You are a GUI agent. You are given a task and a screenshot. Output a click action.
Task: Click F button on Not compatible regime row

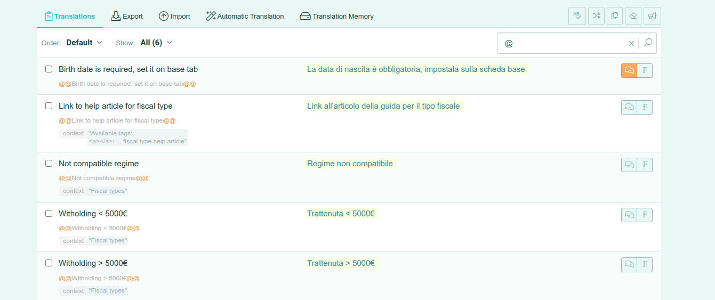(x=645, y=165)
